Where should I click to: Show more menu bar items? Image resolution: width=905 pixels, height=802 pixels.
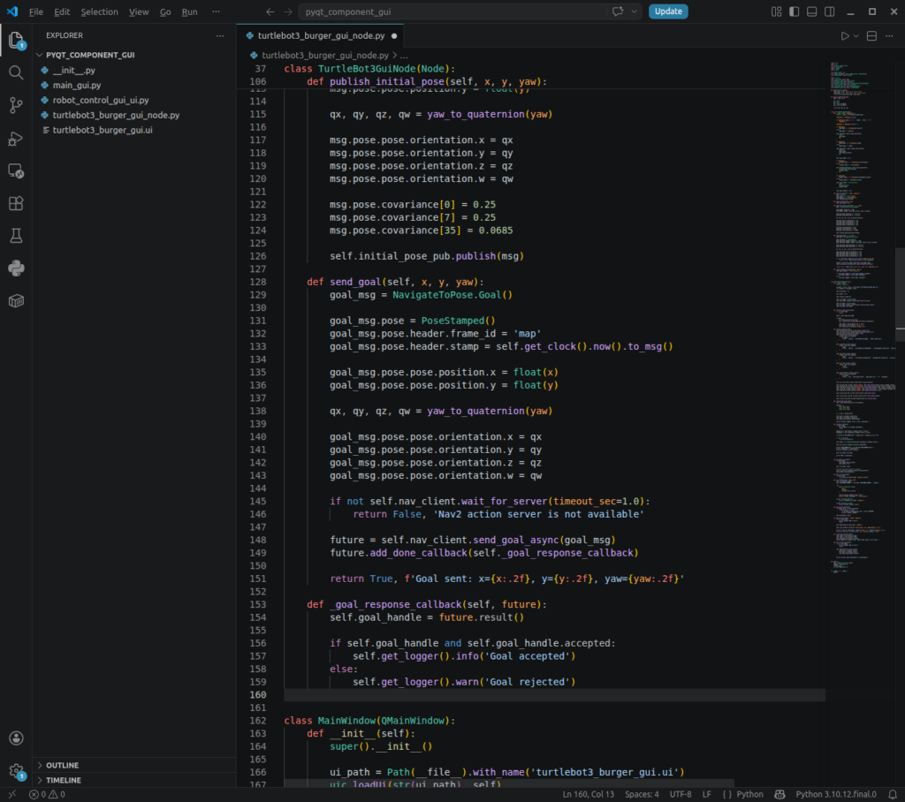(x=216, y=11)
